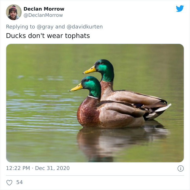Screen dimensions: 190x190
Task: Click the Dec 31, 2020 date
Action: (x=52, y=168)
